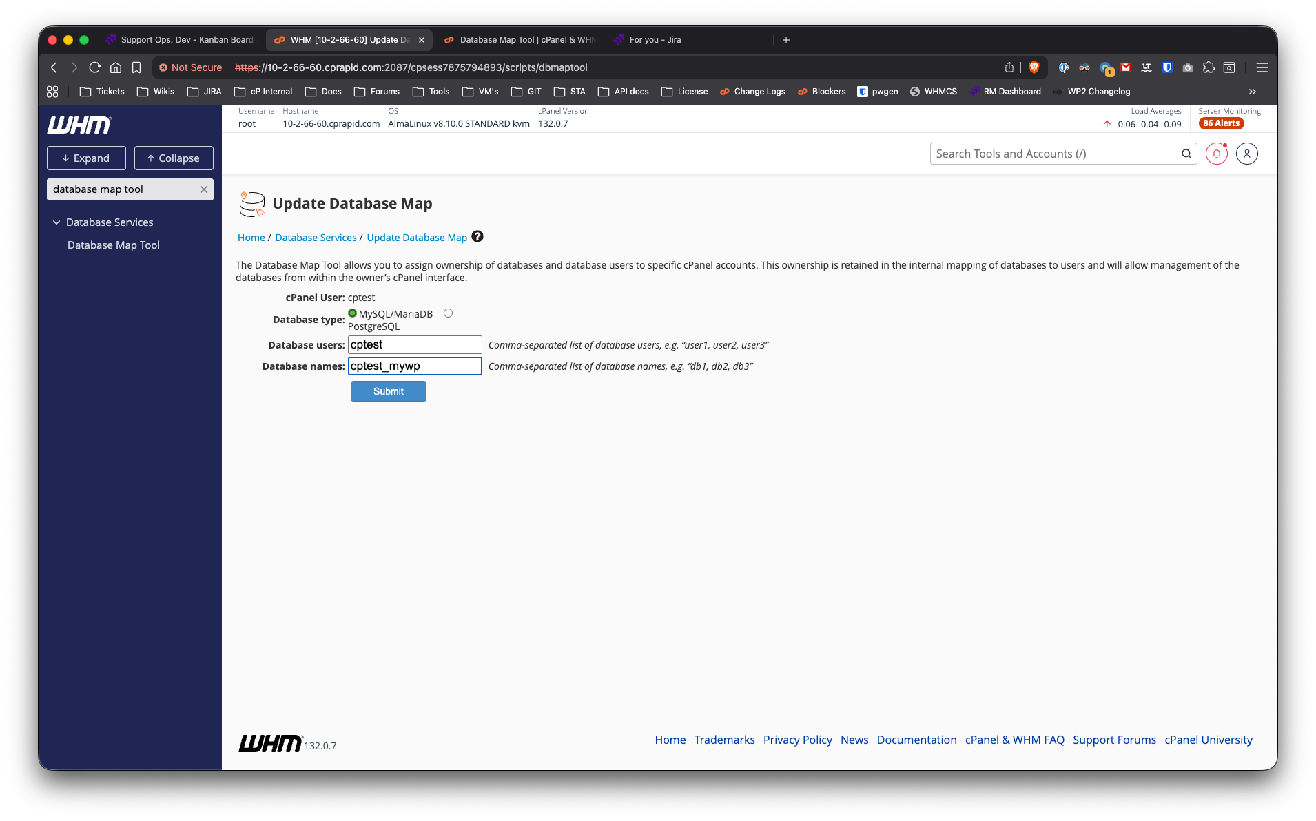Select the MySQL/MariaDB database type

352,313
